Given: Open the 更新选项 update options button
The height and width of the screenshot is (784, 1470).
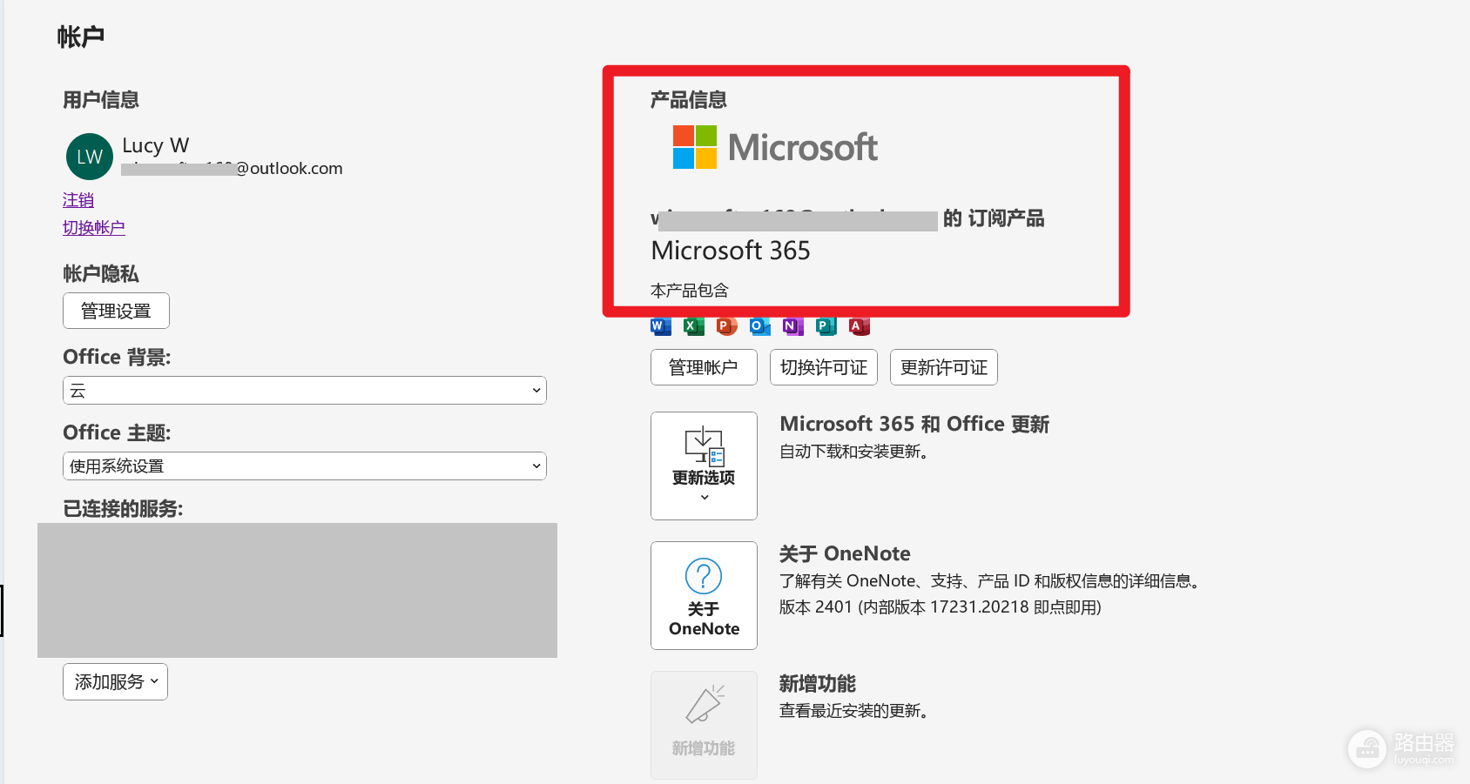Looking at the screenshot, I should (704, 466).
